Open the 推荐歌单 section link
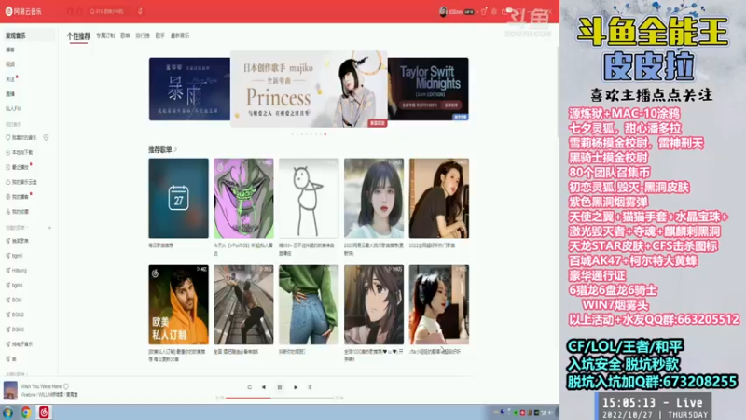The width and height of the screenshot is (746, 420). coord(162,149)
